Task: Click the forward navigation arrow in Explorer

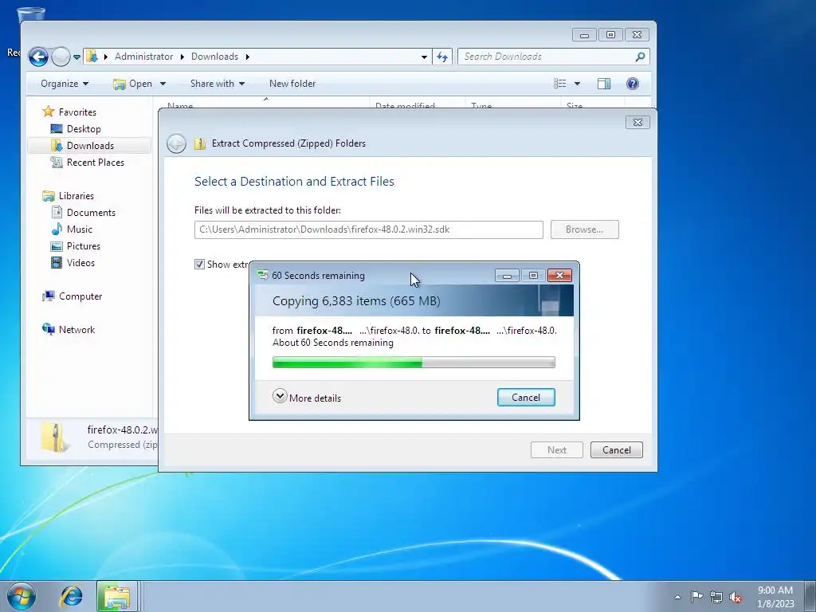Action: [x=61, y=57]
